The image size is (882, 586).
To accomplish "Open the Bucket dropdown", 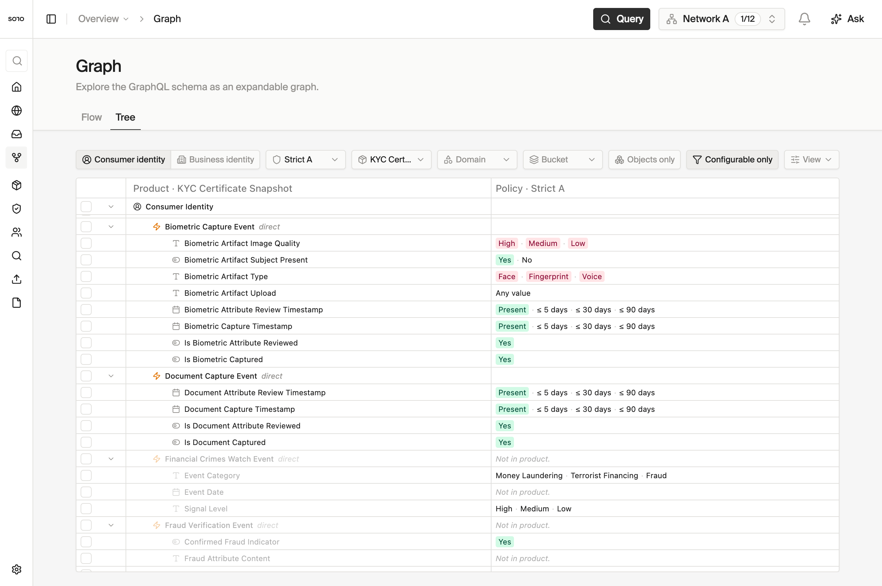I will [562, 160].
